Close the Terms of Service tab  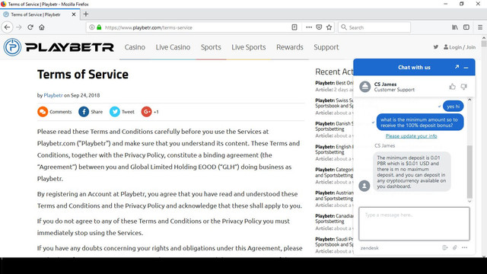coord(74,14)
